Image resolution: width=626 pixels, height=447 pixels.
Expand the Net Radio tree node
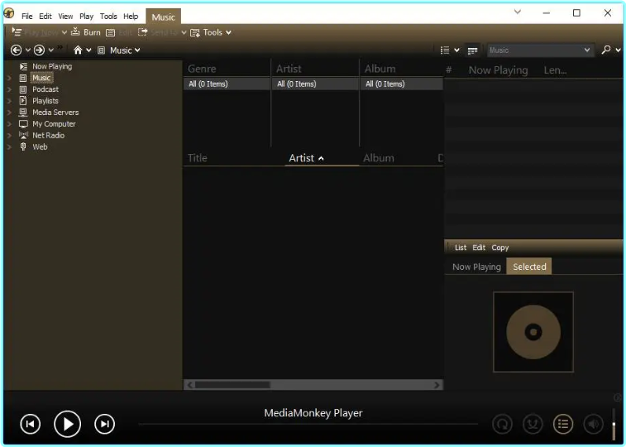tap(9, 135)
